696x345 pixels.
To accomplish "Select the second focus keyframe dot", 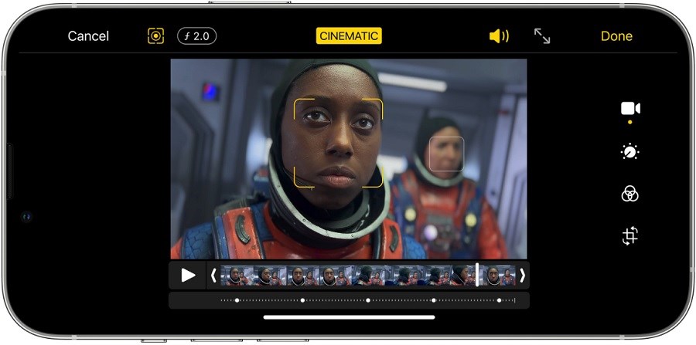I will (x=302, y=300).
